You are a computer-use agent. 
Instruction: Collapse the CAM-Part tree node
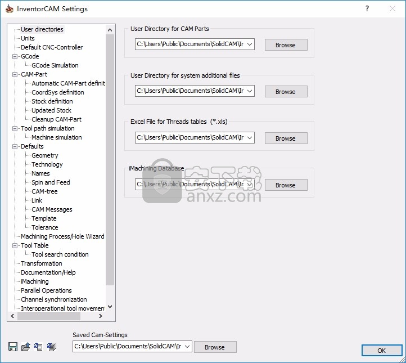15,74
